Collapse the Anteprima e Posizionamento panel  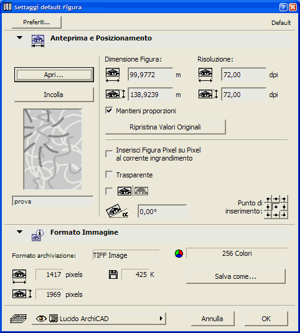pyautogui.click(x=19, y=38)
